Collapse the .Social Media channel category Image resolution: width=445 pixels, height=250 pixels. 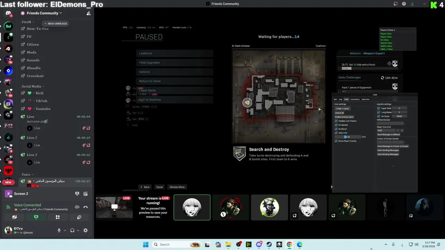pos(33,86)
